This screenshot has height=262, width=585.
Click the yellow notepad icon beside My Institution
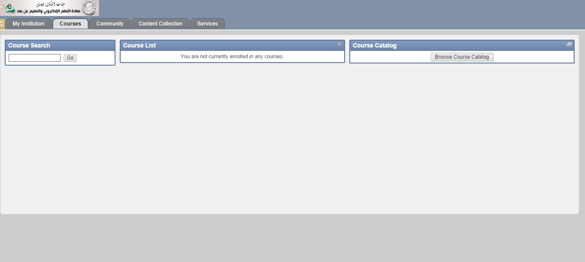pos(2,24)
